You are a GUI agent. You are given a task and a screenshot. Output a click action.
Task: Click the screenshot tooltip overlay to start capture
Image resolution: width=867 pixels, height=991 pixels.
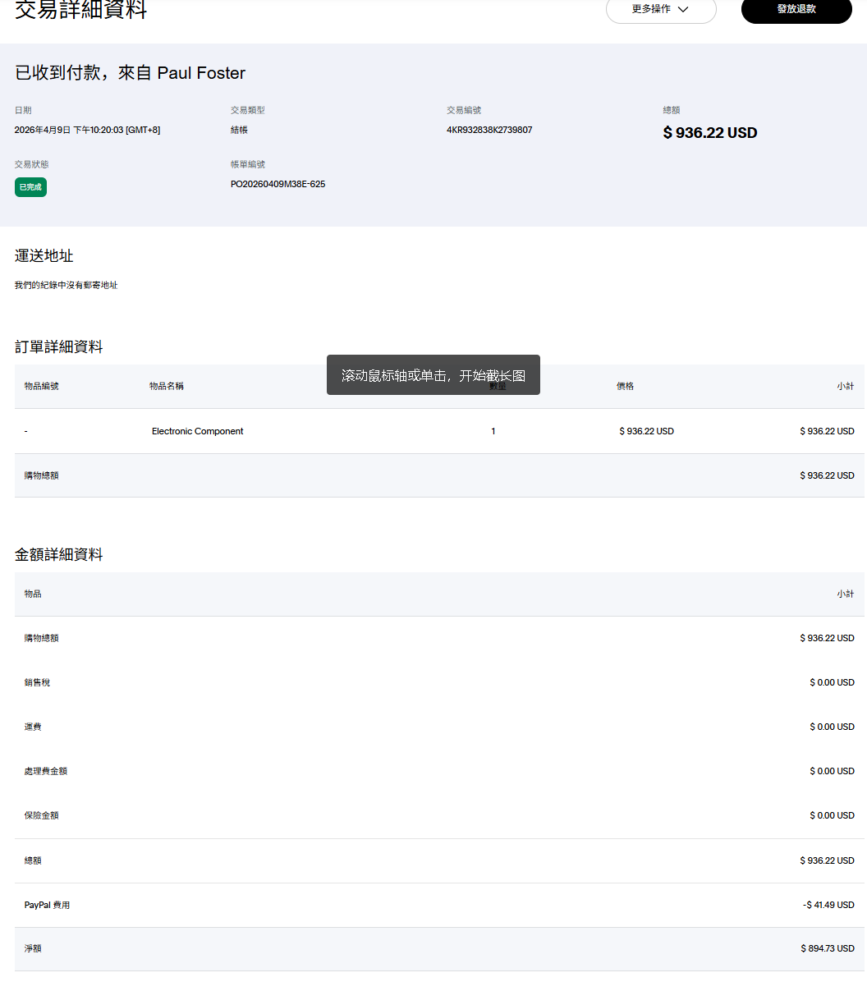[x=433, y=375]
